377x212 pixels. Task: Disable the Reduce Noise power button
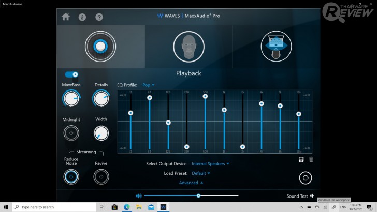coord(71,177)
